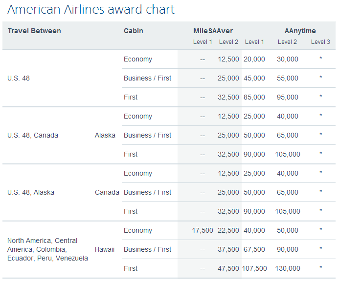Click the 95,000 U.S. 48 First value

[x=287, y=97]
